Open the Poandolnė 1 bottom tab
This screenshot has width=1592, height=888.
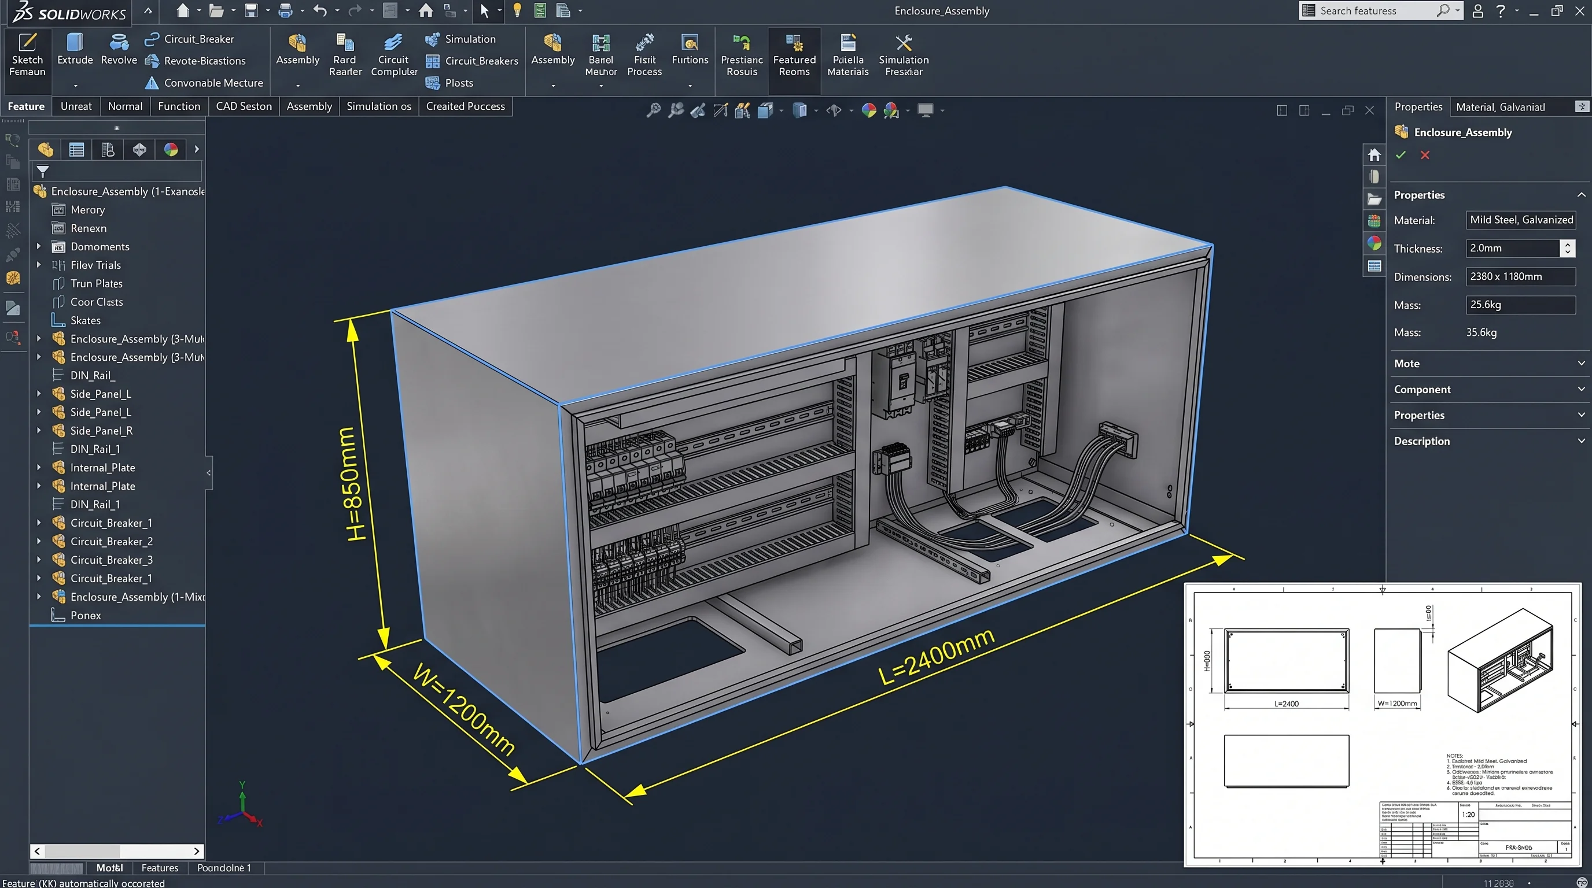[x=224, y=868]
